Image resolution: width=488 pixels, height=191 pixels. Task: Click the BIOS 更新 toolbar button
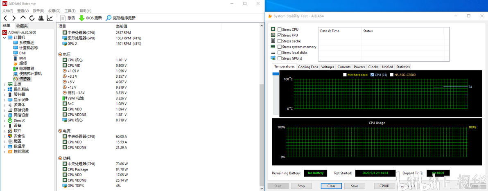point(90,18)
